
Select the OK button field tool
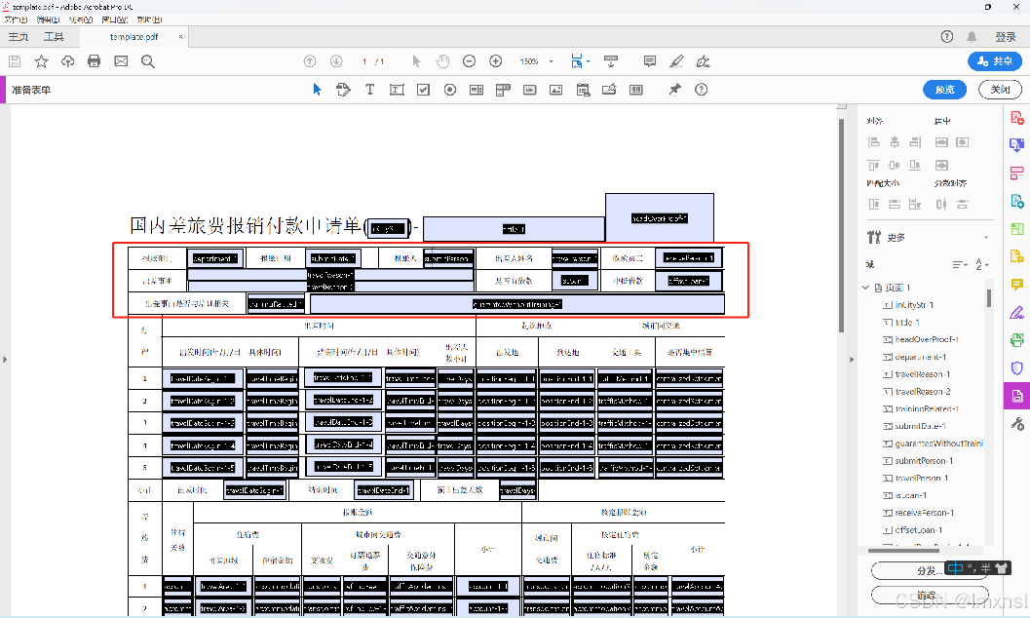pyautogui.click(x=529, y=90)
